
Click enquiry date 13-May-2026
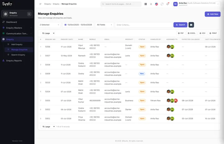coord(67,56)
